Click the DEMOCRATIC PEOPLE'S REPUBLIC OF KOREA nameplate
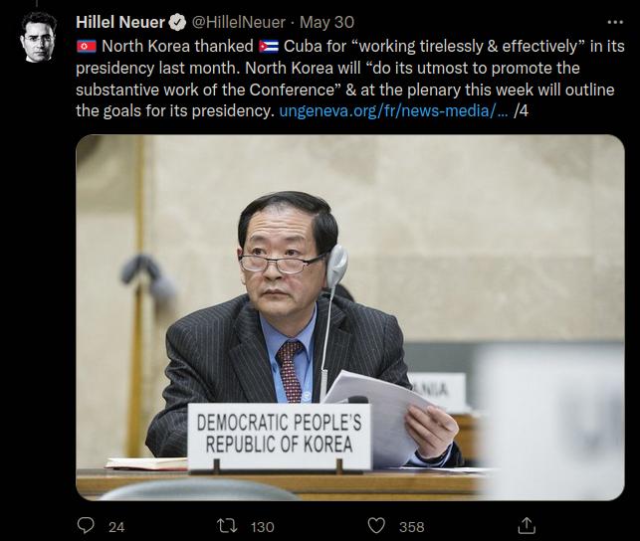Viewport: 640px width, 541px height. pyautogui.click(x=279, y=437)
